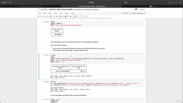This screenshot has width=183, height=103.
Task: Click value 163.3414263103803 in output table
Action: tap(62, 71)
